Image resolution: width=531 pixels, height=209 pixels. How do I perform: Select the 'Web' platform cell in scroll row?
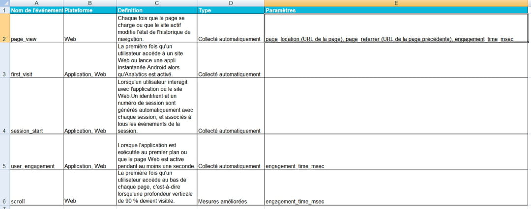(90, 187)
